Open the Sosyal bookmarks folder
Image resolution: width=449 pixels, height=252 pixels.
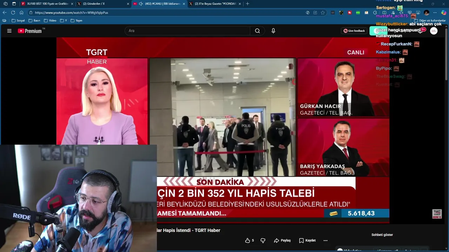(x=18, y=21)
